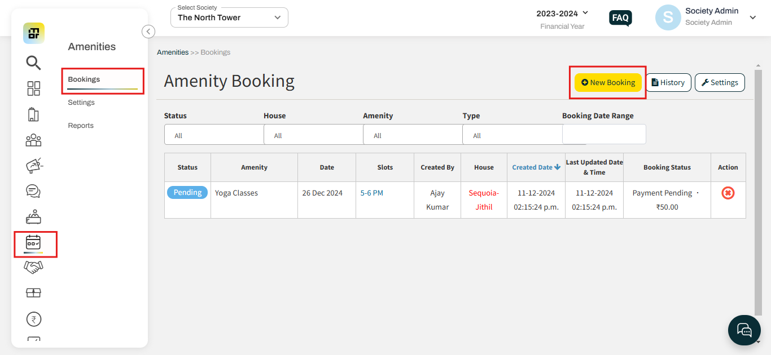Open the Status filter dropdown

click(214, 135)
